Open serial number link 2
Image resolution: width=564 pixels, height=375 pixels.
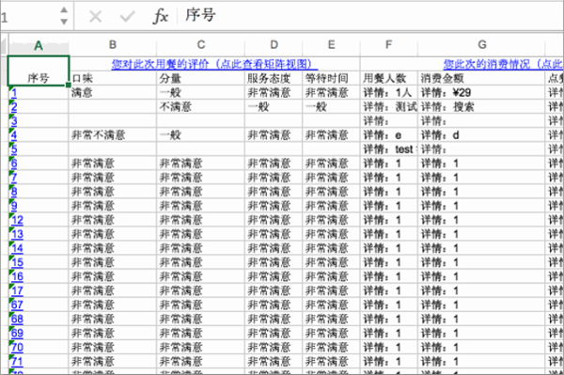(x=14, y=107)
